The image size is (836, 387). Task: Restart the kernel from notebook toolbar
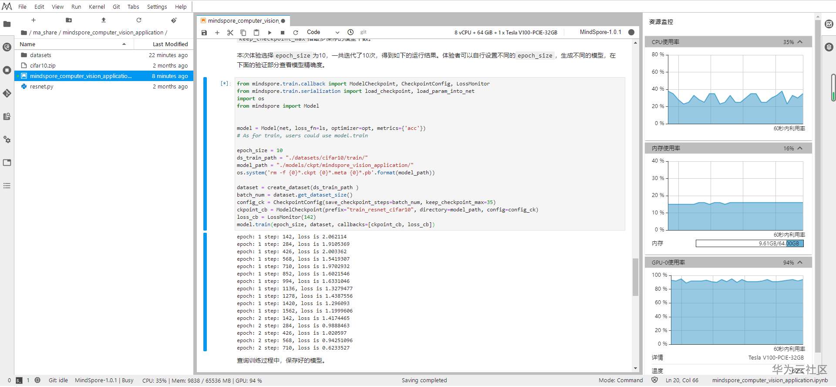point(296,33)
